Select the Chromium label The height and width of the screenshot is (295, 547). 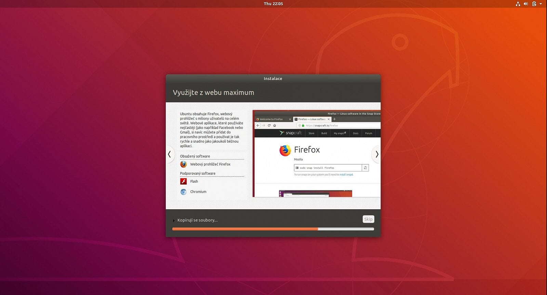coord(198,192)
